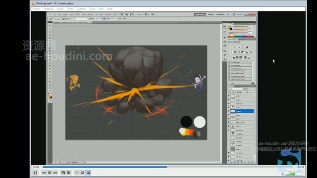Add a Hue/Saturation adjustment
Screen dimensions: 317x178
(x=235, y=52)
